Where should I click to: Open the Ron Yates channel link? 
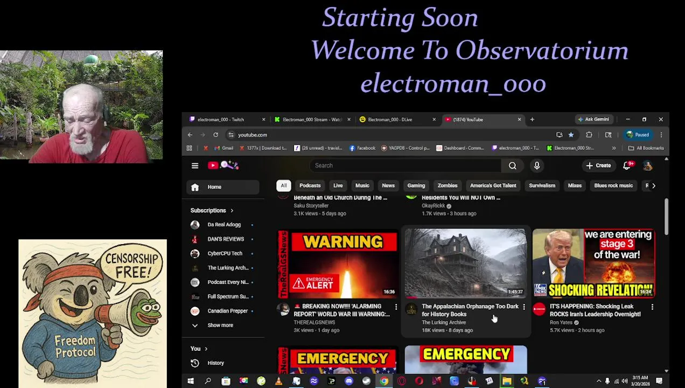click(x=561, y=323)
